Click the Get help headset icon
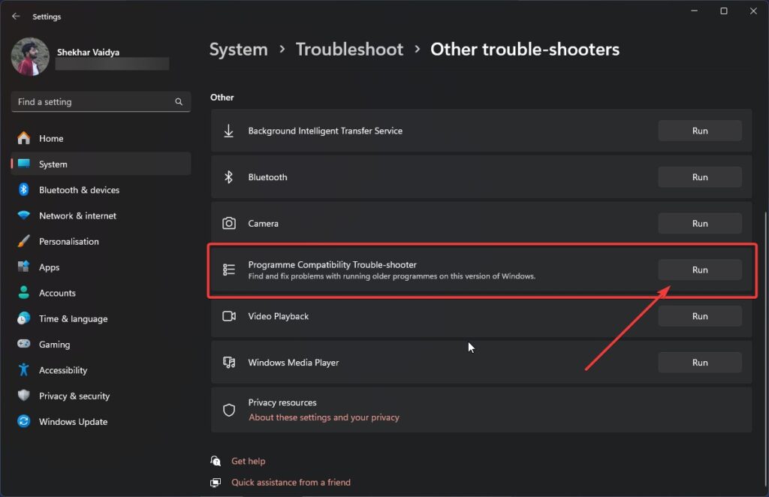769x497 pixels. [216, 461]
